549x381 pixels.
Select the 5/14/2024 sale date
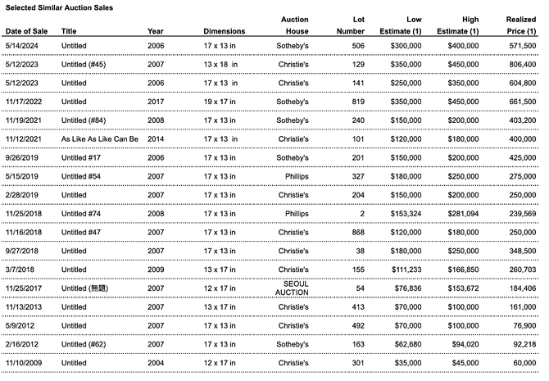coord(22,45)
